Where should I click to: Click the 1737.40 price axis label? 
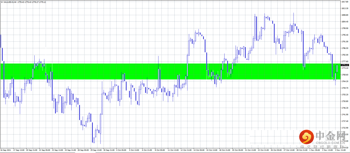(x=345, y=121)
